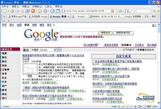Click the RSS feed icon in address bar

coord(112,11)
